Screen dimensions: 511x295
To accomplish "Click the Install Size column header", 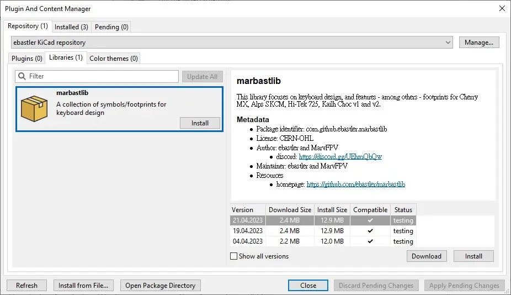I will click(x=332, y=210).
